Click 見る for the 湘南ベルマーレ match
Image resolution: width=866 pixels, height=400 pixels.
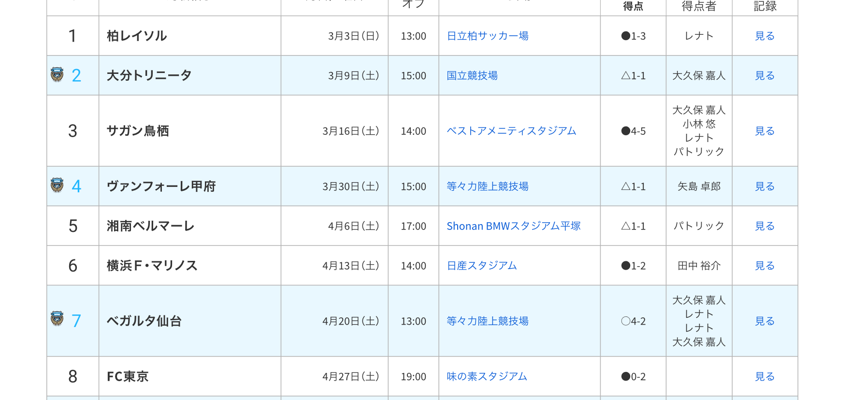765,226
